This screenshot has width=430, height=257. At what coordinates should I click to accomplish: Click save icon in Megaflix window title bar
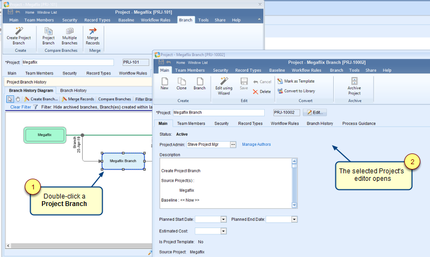click(10, 12)
